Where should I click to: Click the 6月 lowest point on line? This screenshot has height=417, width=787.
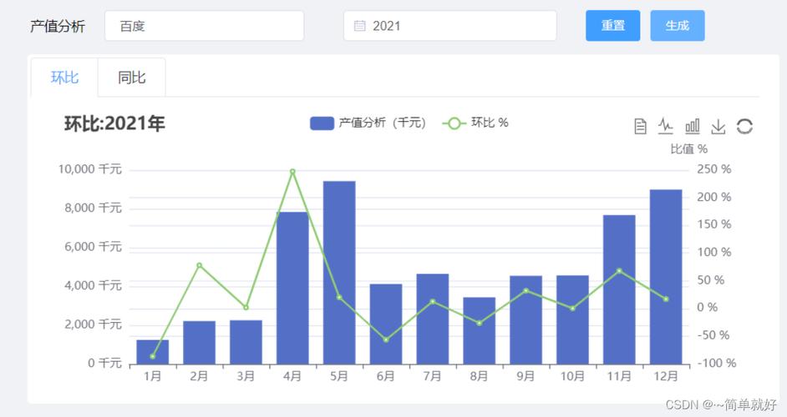[x=386, y=339]
